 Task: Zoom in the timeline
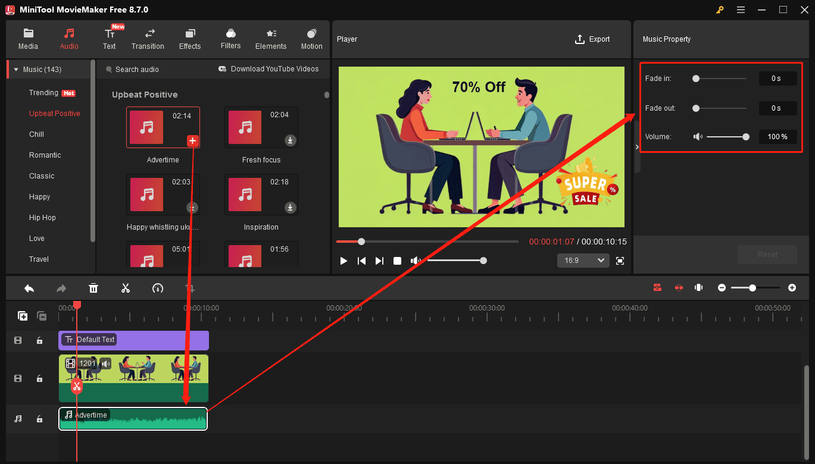pos(792,288)
